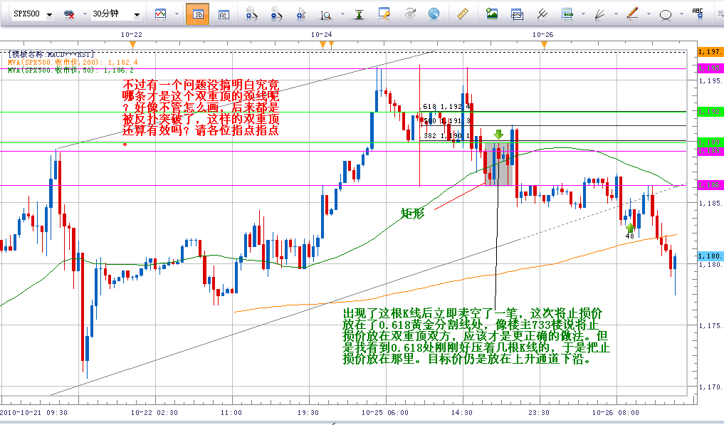Click the zoom in magnifier icon
Viewport: 724px width, 425px height.
pos(251,14)
